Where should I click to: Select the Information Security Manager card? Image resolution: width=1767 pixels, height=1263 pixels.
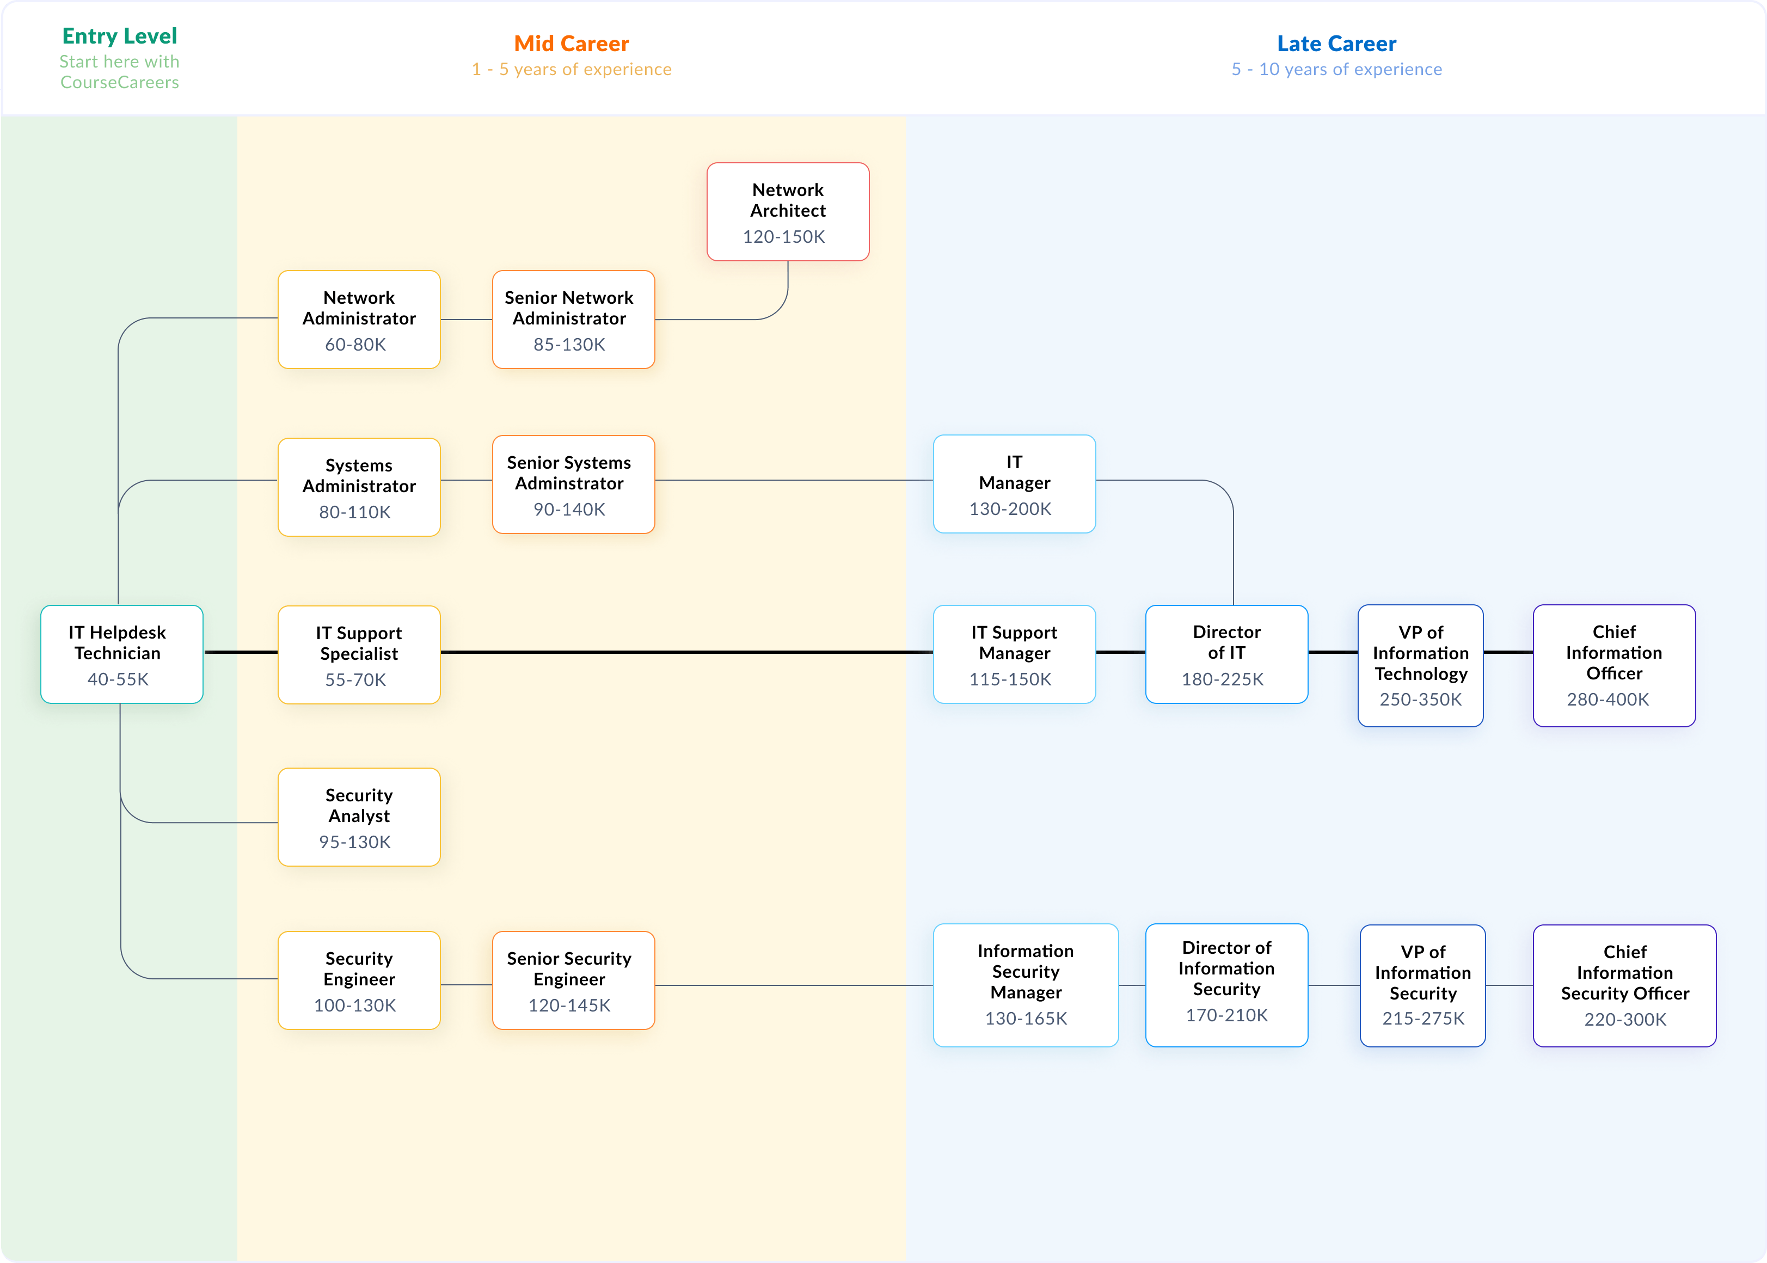click(x=1026, y=985)
